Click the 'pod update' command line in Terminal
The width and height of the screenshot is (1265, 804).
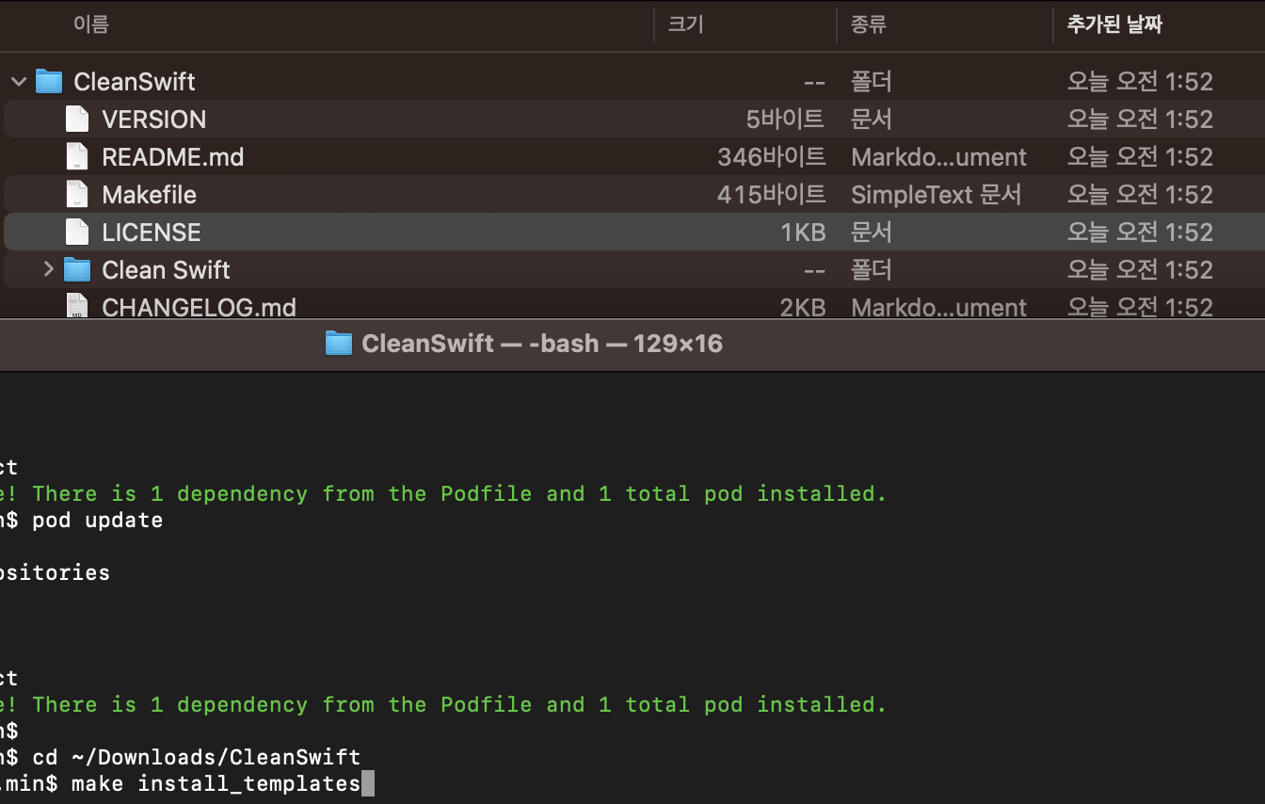pos(97,520)
